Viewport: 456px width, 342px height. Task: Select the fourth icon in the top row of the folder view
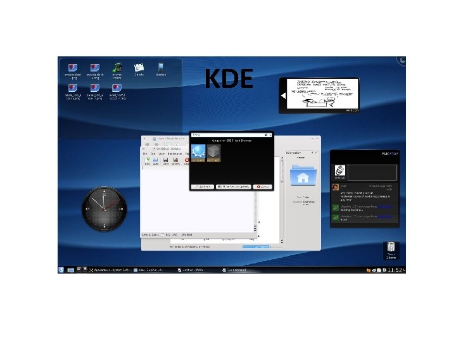[139, 70]
